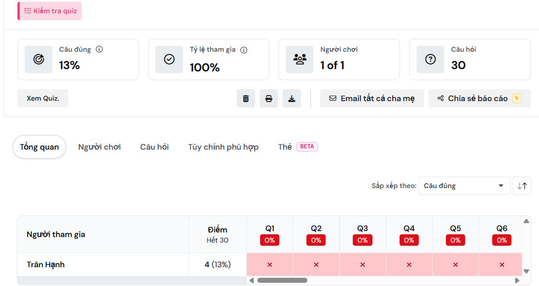Click the question mark icon on the Câu hỏi card
Image resolution: width=539 pixels, height=286 pixels.
click(430, 59)
